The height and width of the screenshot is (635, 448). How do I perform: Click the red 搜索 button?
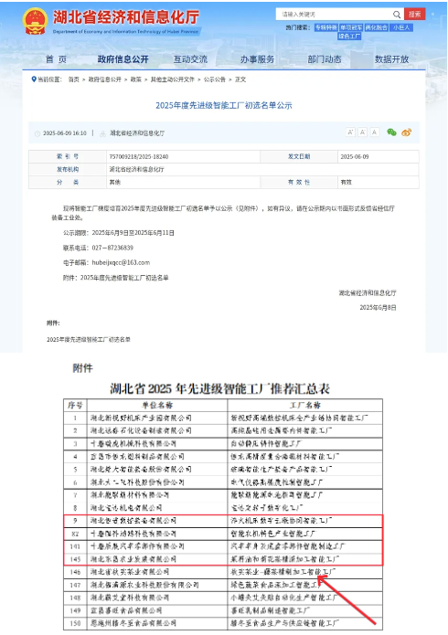pos(415,15)
